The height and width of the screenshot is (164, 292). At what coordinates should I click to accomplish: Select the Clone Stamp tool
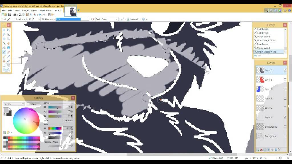coord(4,61)
